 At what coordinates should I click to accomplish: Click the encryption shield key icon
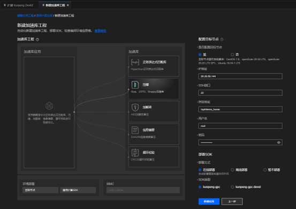(x=135, y=107)
